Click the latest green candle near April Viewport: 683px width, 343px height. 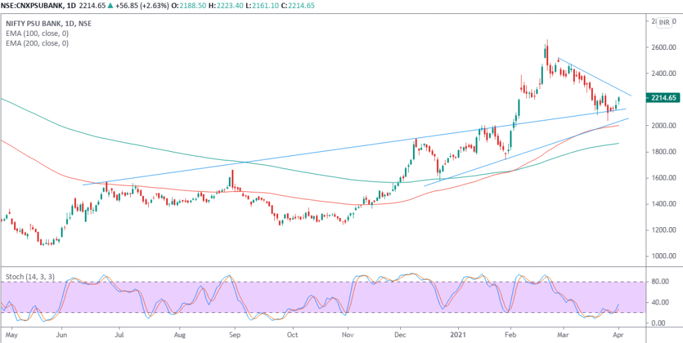point(619,100)
